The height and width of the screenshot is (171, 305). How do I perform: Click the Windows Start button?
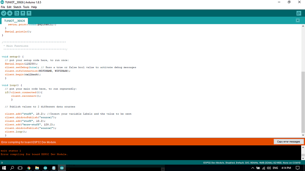4,168
